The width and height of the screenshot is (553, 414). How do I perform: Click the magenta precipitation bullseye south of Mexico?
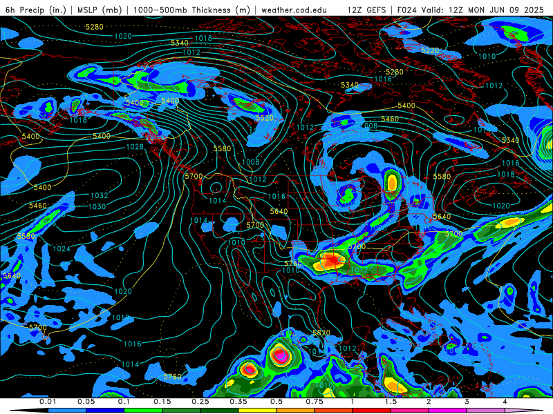coord(279,354)
